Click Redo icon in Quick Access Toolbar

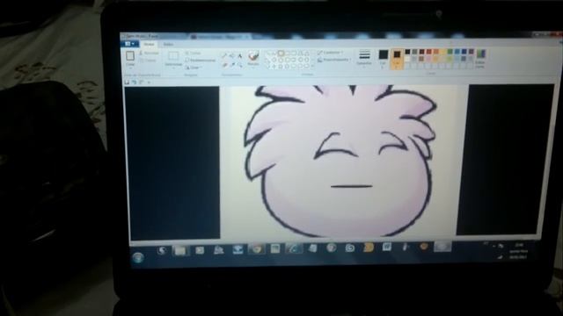point(141,82)
